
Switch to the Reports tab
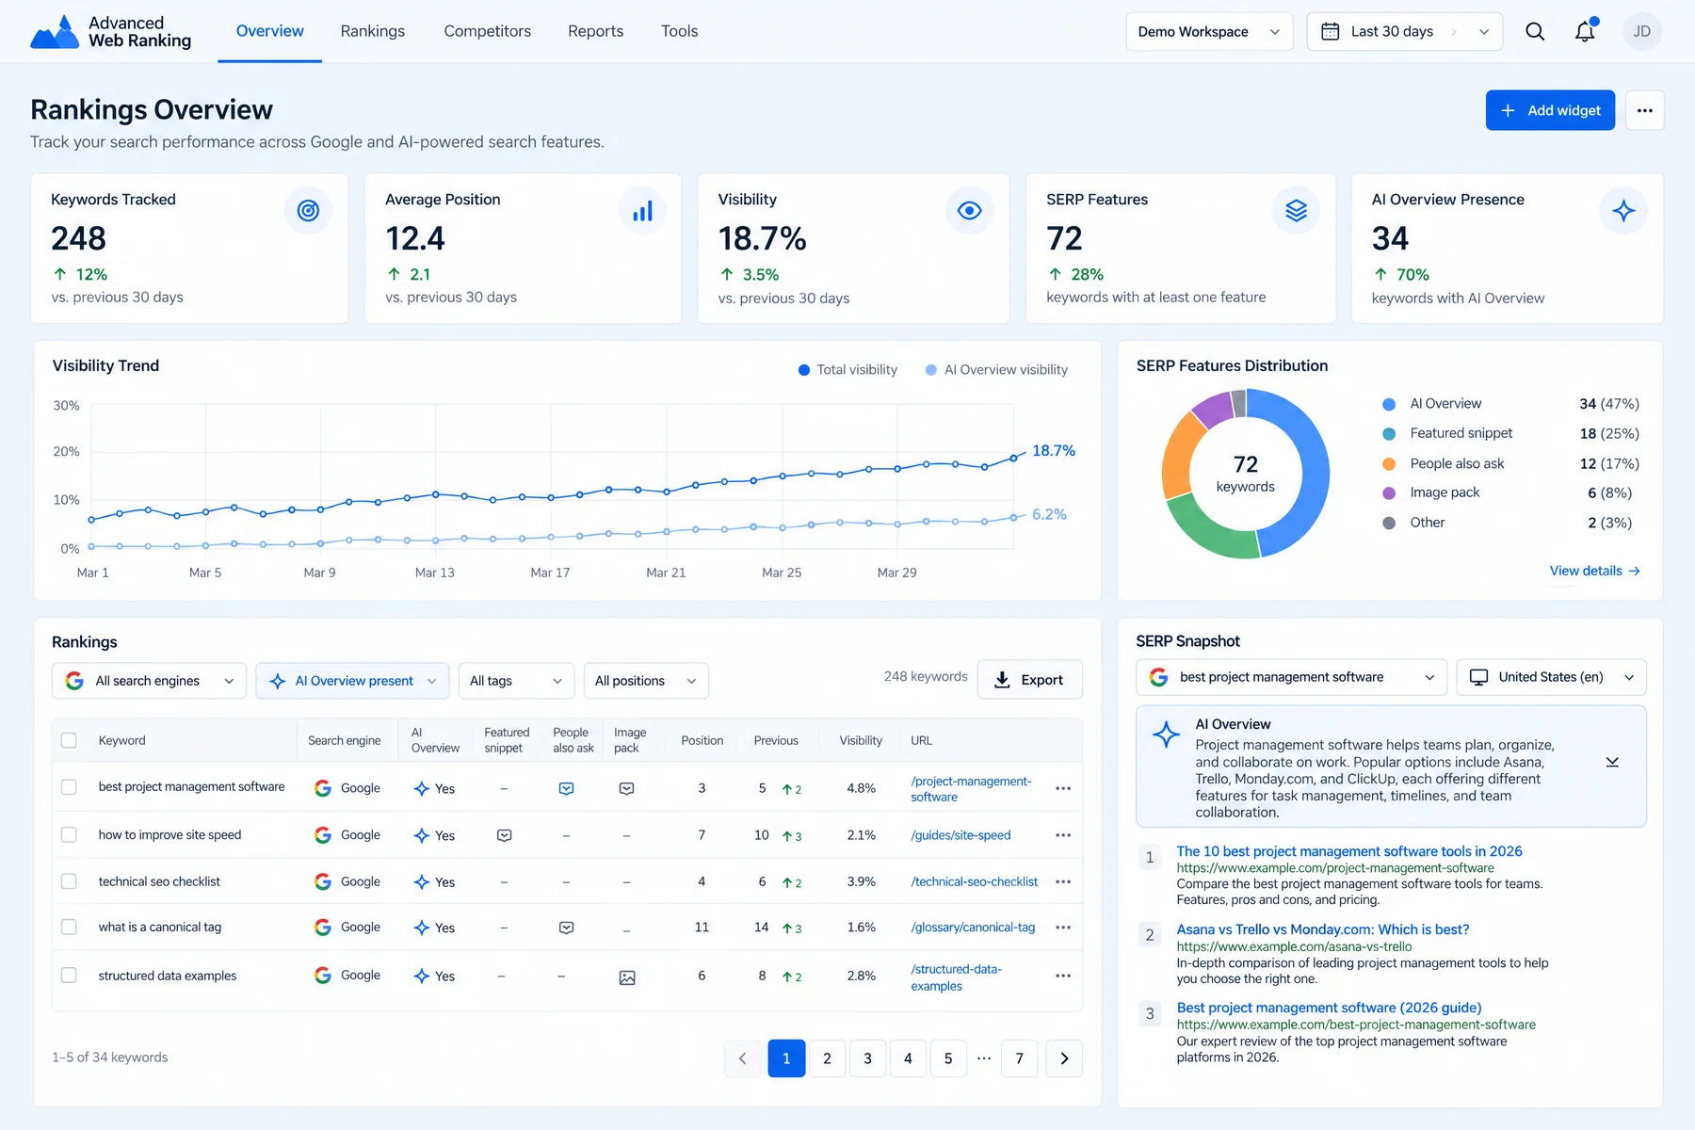(x=595, y=31)
